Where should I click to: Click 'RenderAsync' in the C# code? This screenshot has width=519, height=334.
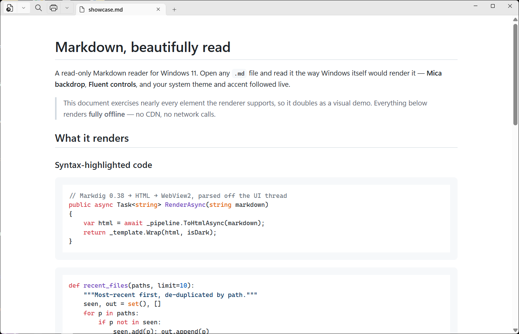pyautogui.click(x=185, y=205)
